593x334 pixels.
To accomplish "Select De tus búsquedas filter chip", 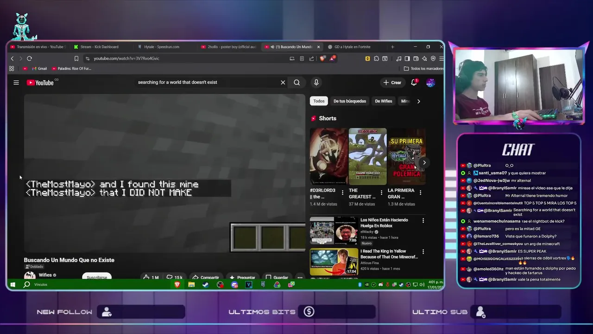I will tap(350, 101).
